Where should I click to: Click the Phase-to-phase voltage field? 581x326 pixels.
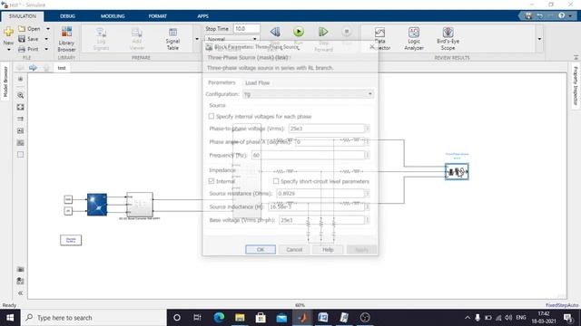(x=327, y=129)
